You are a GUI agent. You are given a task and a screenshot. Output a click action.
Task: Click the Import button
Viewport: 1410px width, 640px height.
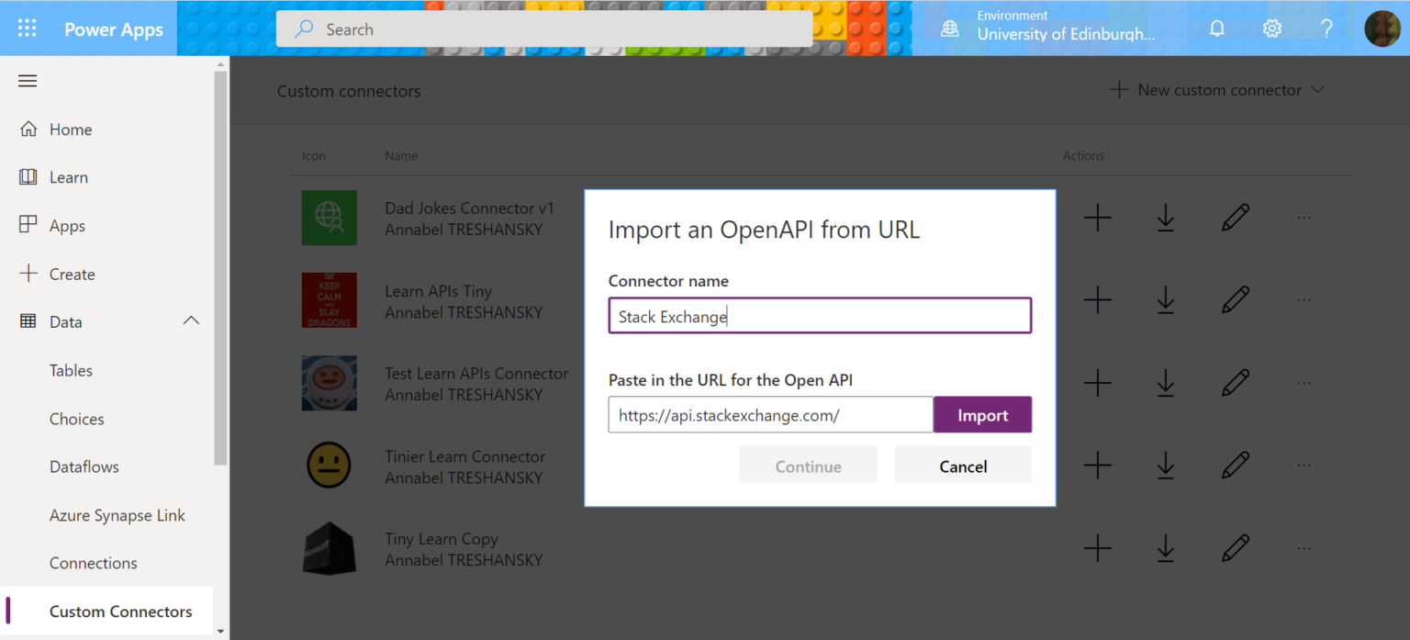pos(982,414)
